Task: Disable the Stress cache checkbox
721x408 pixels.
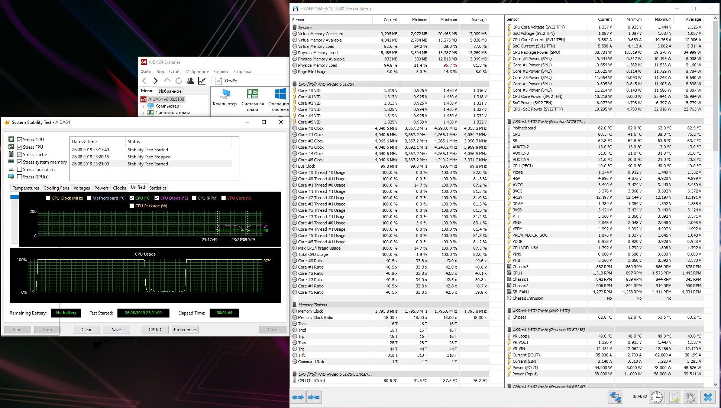Action: [x=20, y=155]
